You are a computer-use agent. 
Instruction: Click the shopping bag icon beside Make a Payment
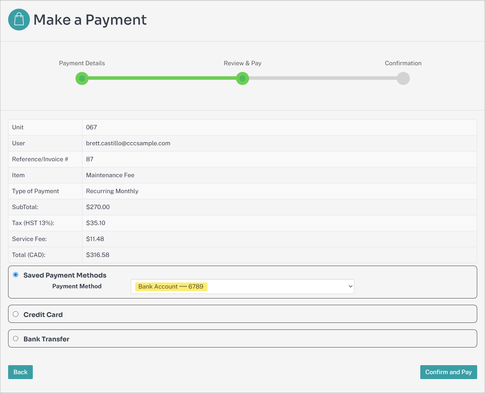coord(19,19)
